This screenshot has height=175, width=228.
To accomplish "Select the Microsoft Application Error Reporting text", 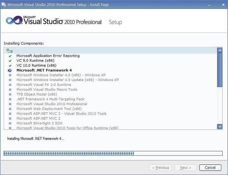I will (48, 56).
